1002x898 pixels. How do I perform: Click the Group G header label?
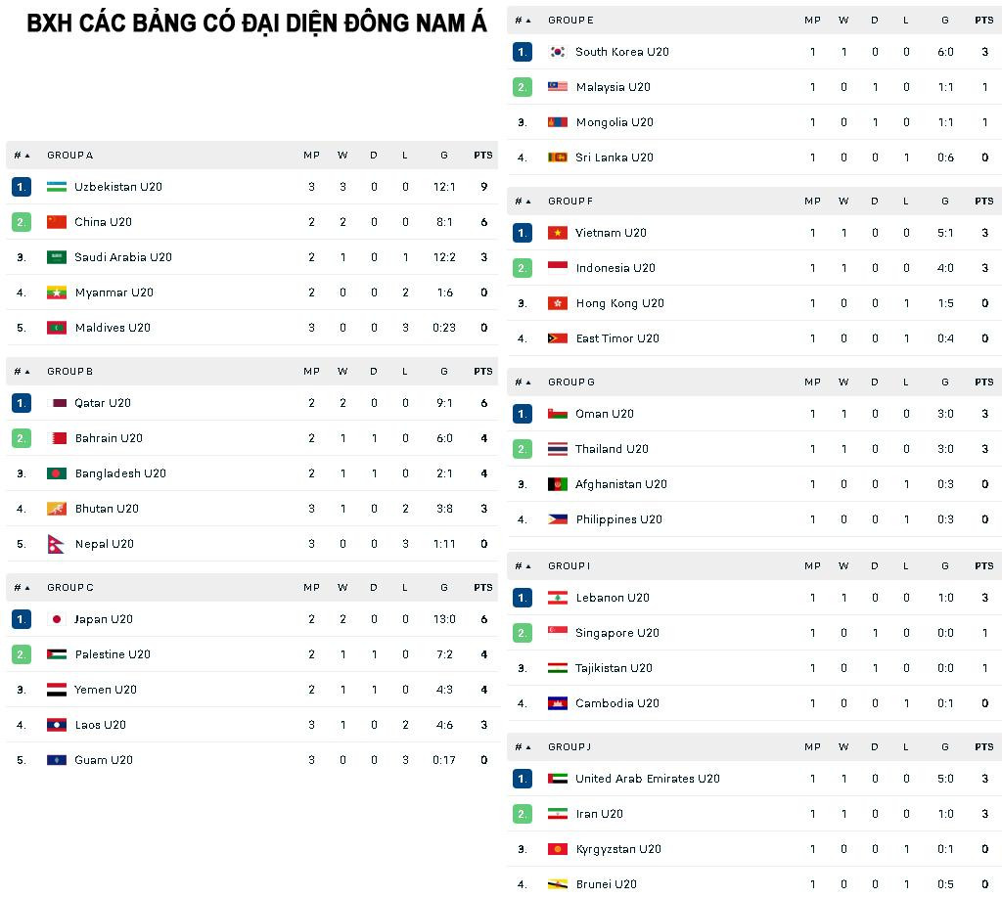tap(571, 382)
